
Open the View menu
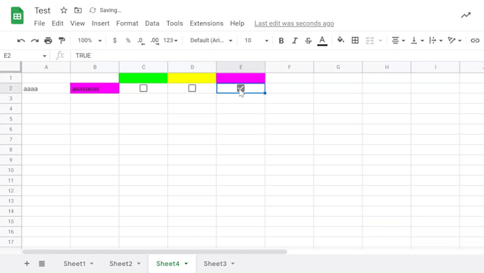77,24
